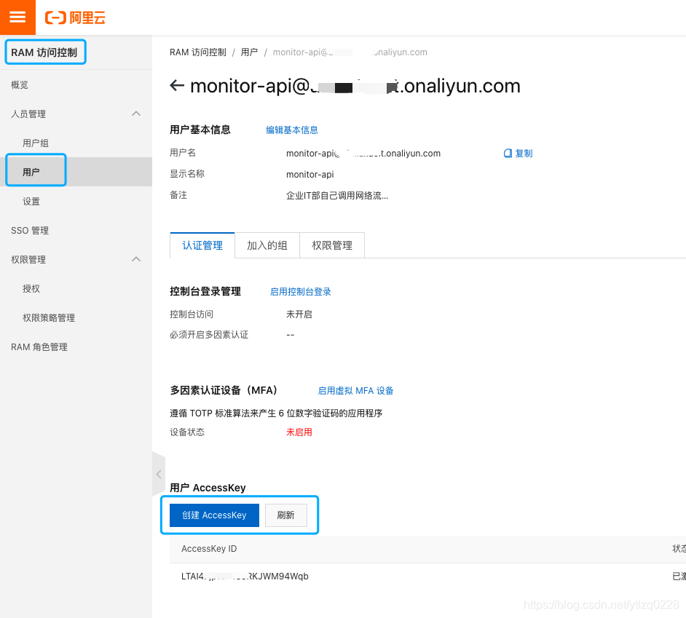
Task: Click 启用虚拟 MFA 设备 link
Action: click(x=355, y=391)
